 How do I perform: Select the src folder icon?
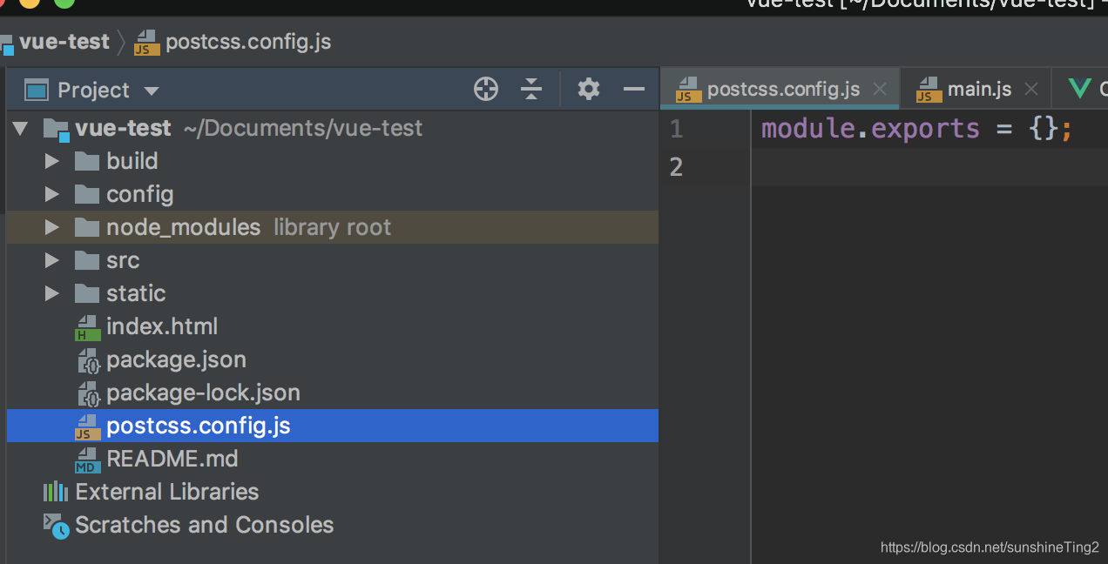tap(87, 260)
